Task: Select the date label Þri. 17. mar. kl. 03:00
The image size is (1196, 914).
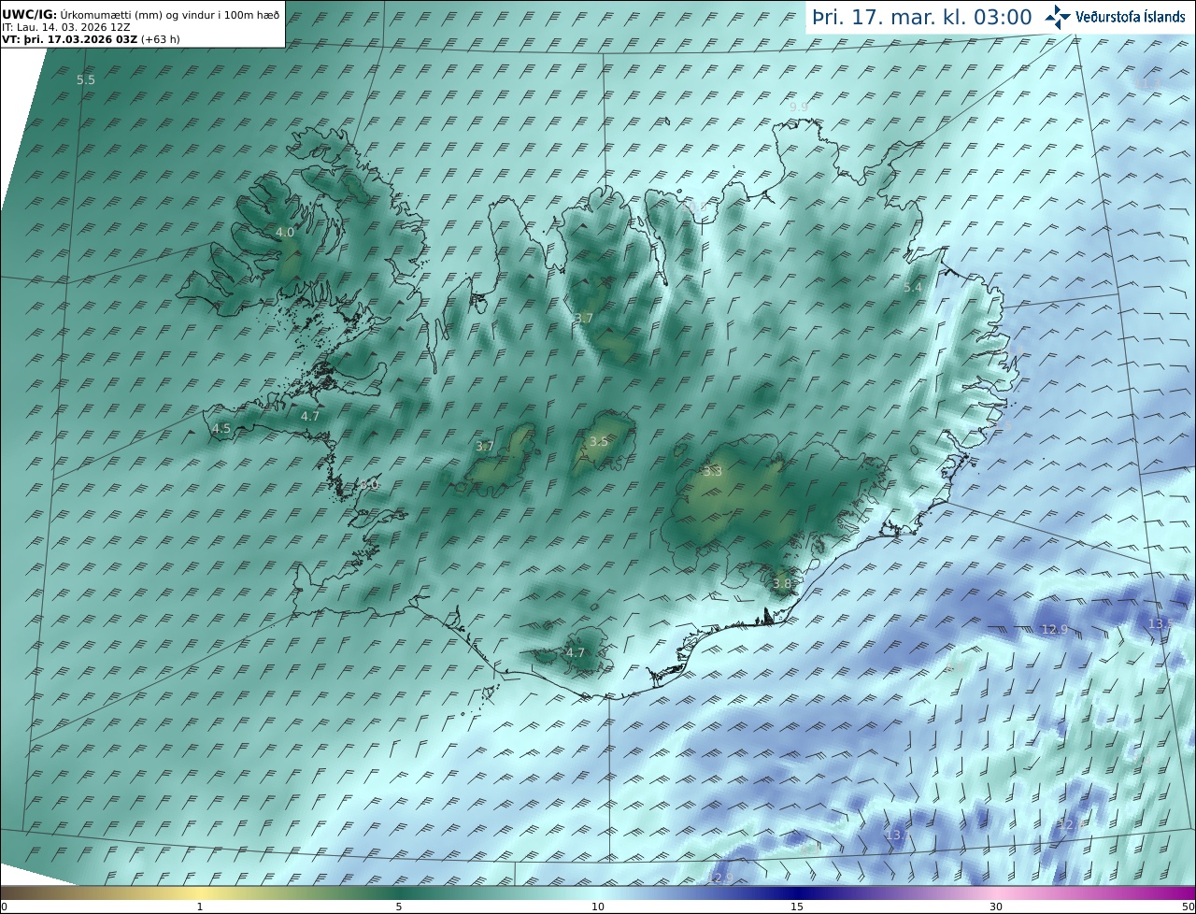Action: point(921,17)
